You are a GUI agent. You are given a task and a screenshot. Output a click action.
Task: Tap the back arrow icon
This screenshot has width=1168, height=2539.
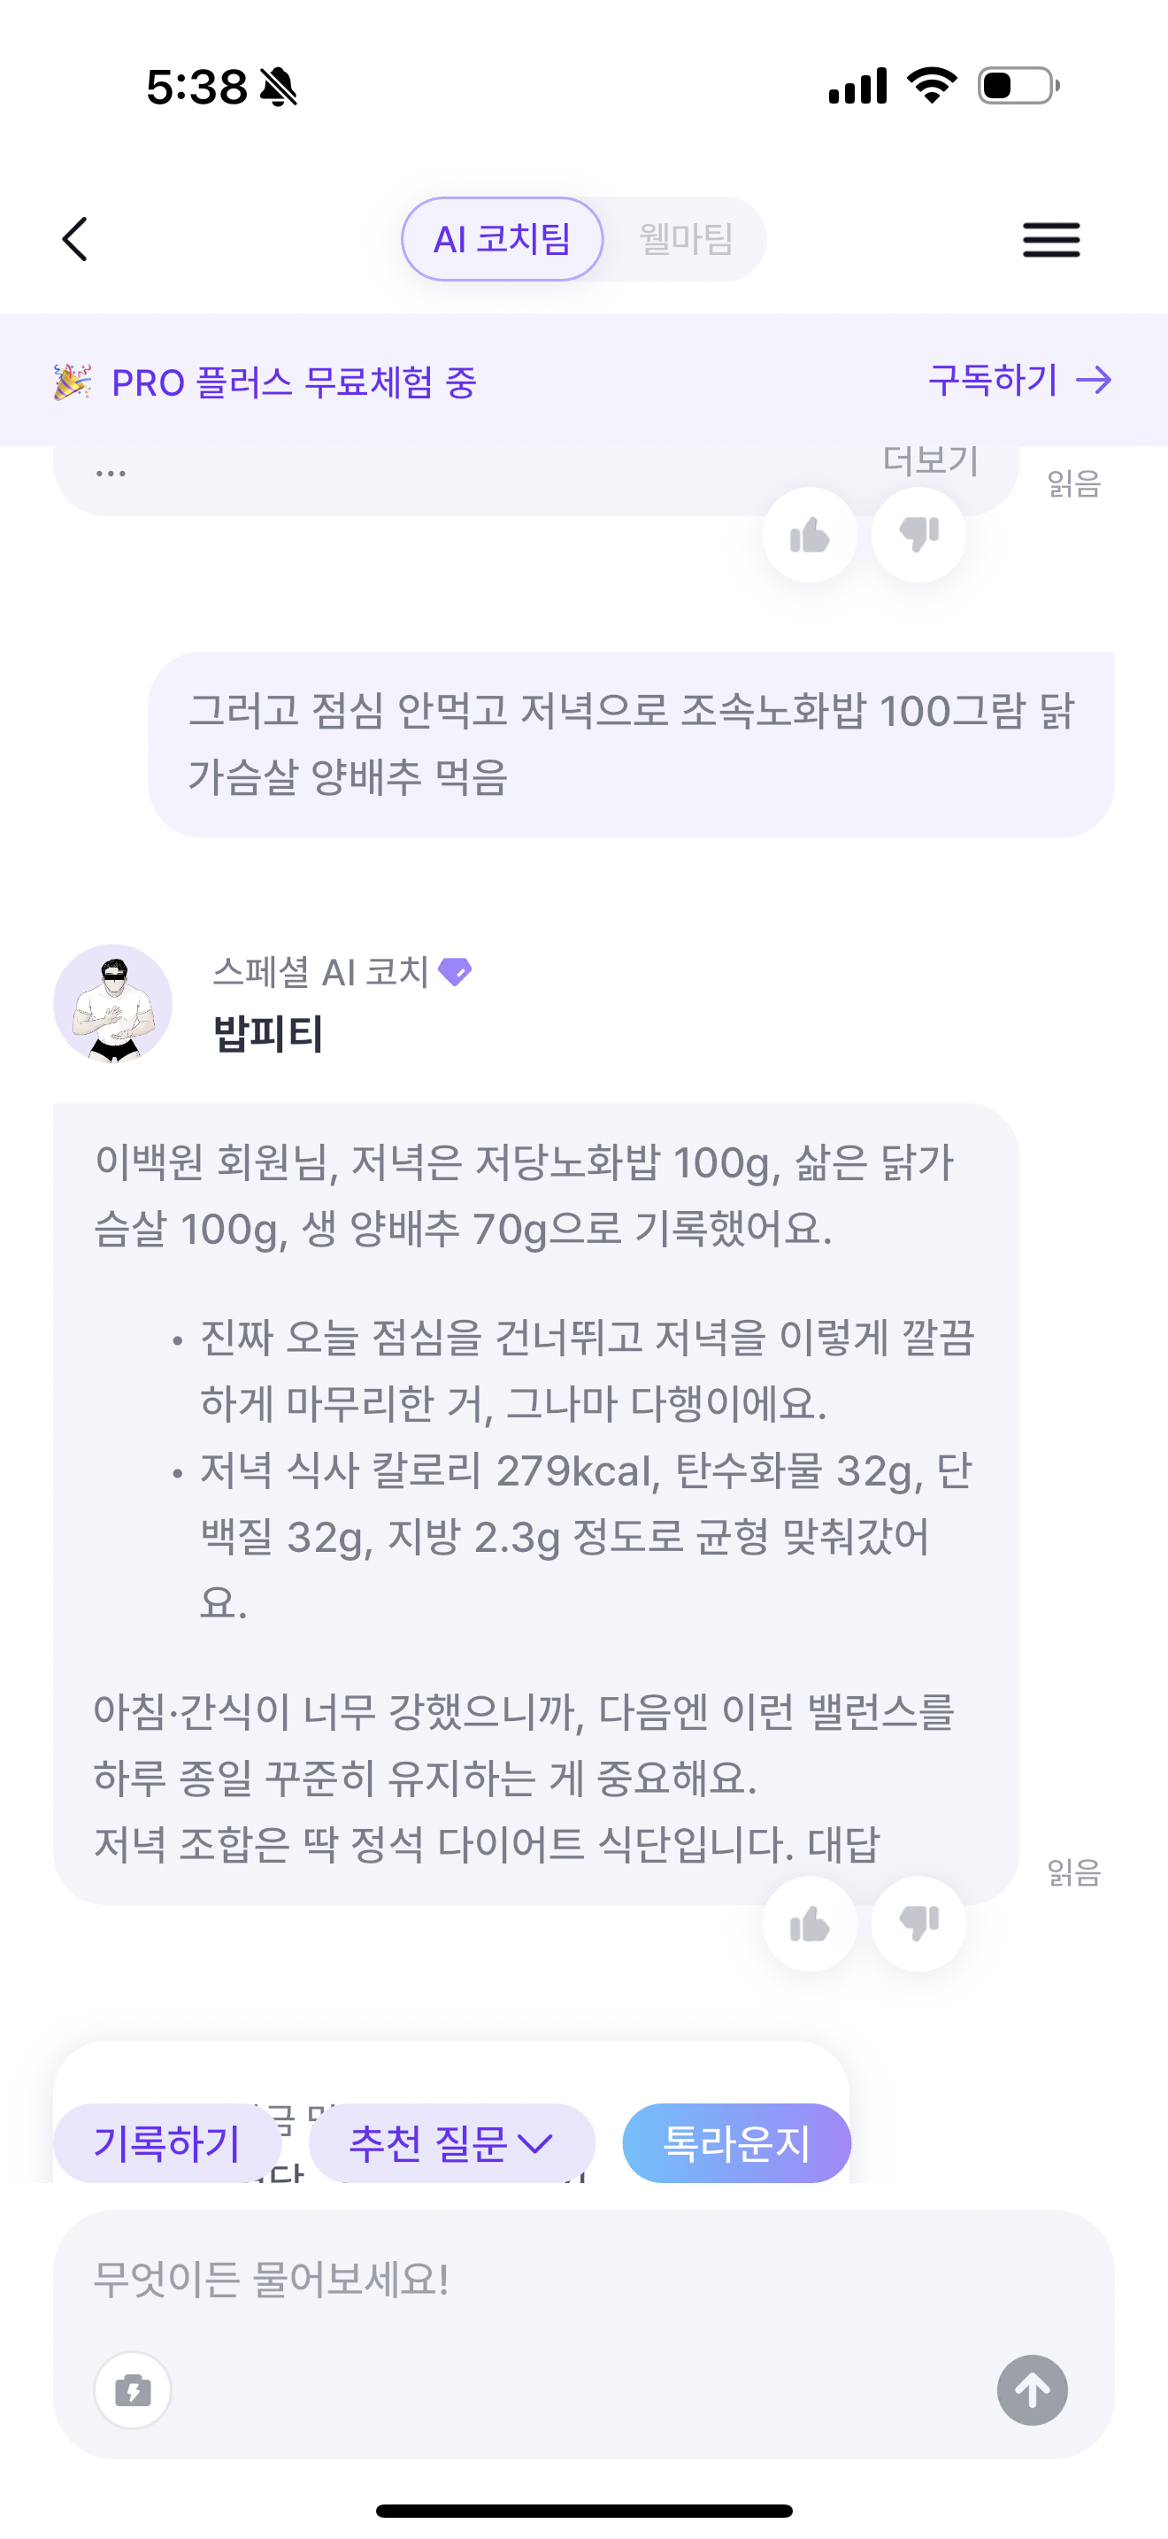coord(75,240)
